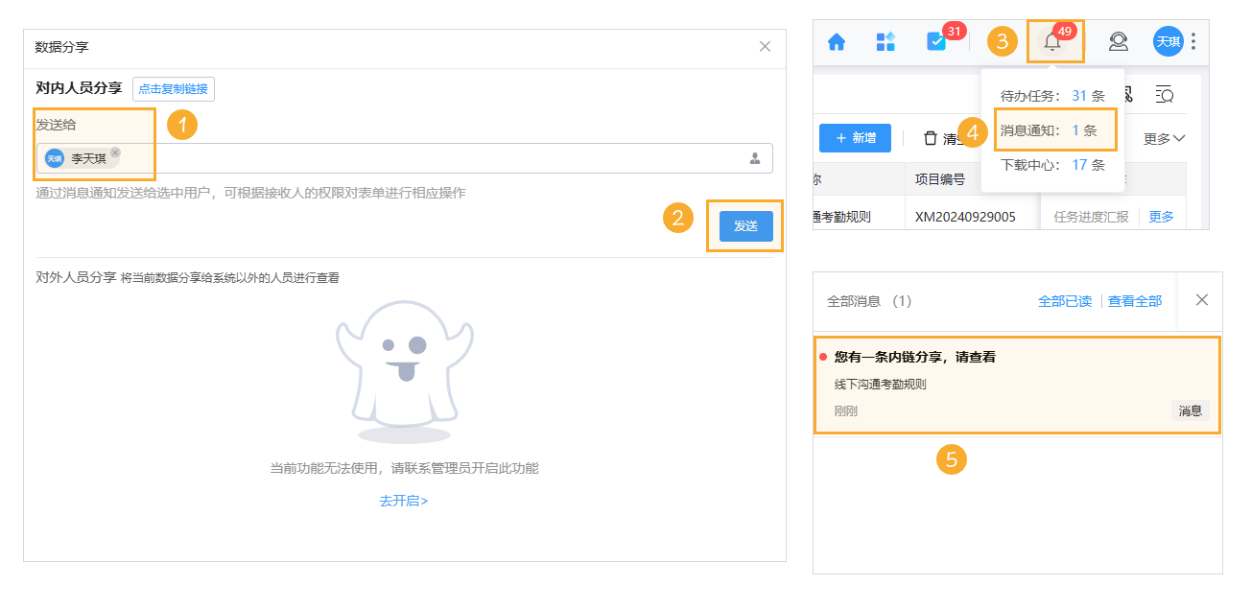Viewport: 1251px width, 609px height.
Task: Click the to-do checkmark icon showing 31
Action: [937, 41]
